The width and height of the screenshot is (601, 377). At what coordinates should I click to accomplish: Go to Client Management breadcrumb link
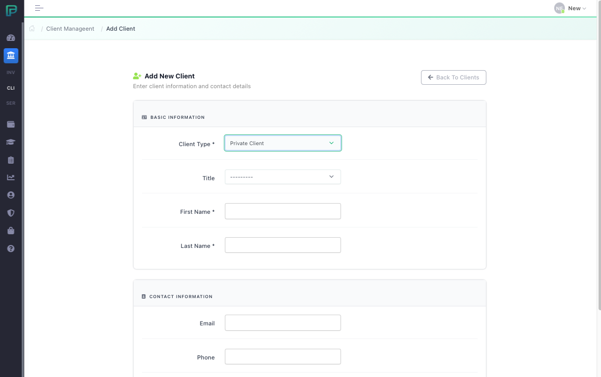[70, 29]
